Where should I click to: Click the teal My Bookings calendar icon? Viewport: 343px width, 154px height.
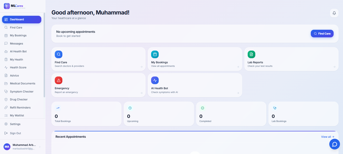tap(155, 54)
